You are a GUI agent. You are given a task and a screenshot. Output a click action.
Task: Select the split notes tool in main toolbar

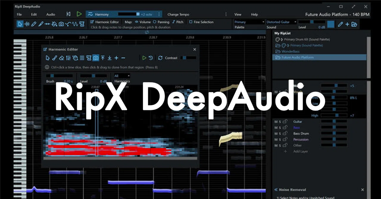pyautogui.click(x=47, y=24)
